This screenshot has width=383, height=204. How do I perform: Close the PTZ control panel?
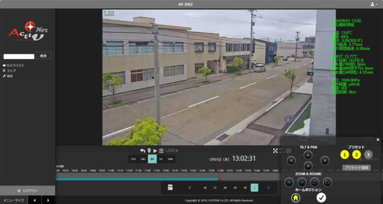click(x=378, y=140)
